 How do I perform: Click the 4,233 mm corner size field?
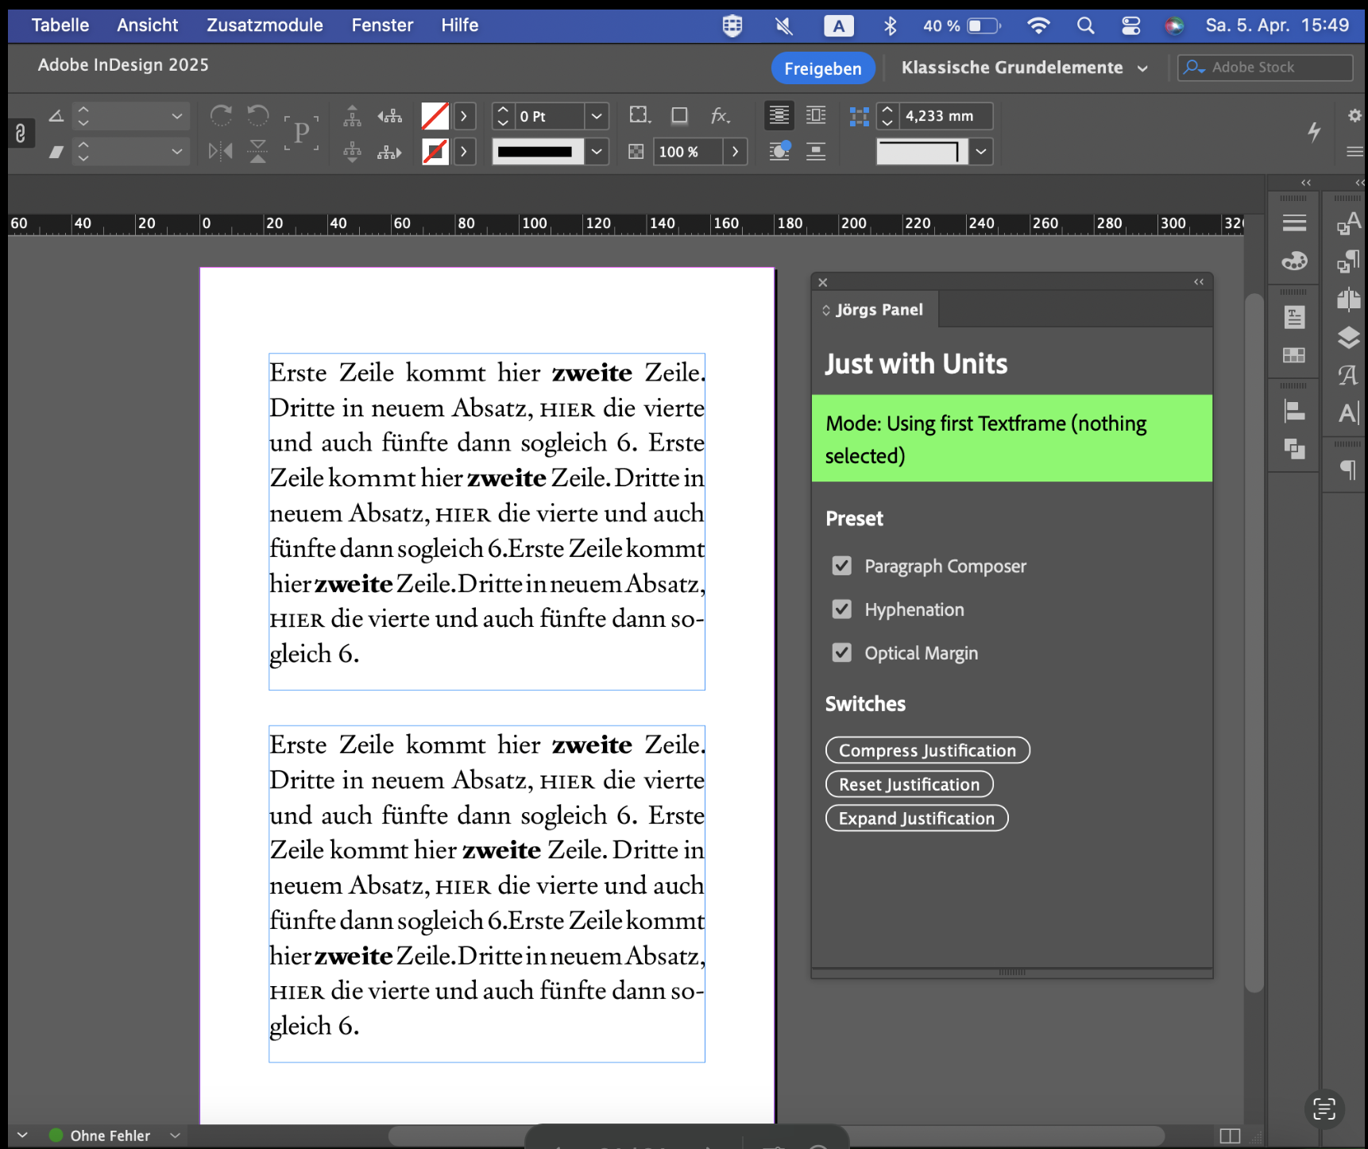[x=945, y=116]
